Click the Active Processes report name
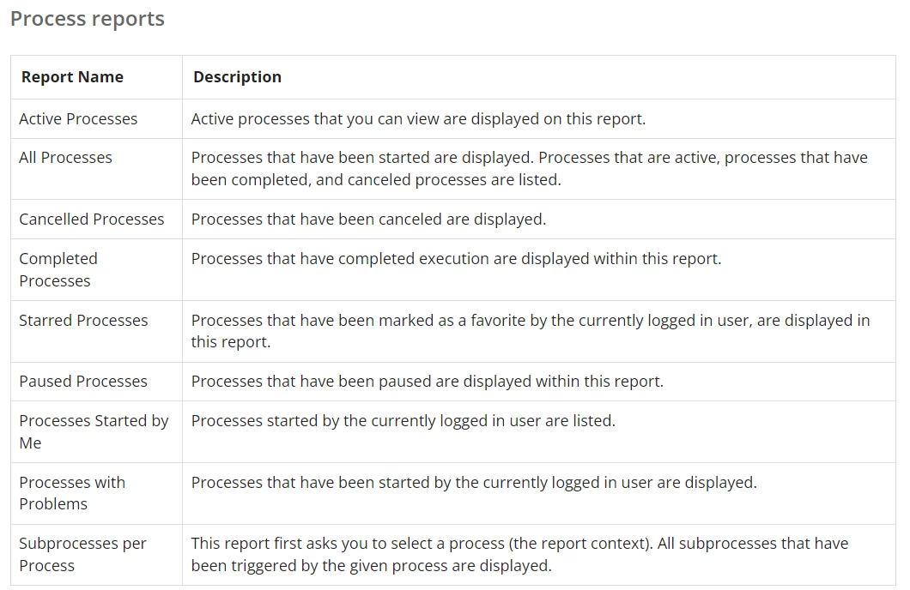This screenshot has width=910, height=590. pyautogui.click(x=78, y=119)
